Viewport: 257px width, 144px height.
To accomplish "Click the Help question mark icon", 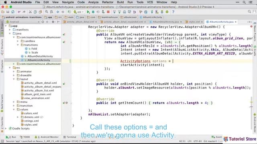I will 173,12.
